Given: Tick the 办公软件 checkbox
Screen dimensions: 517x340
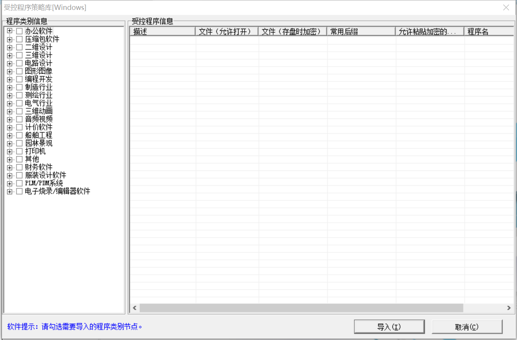Looking at the screenshot, I should 19,31.
